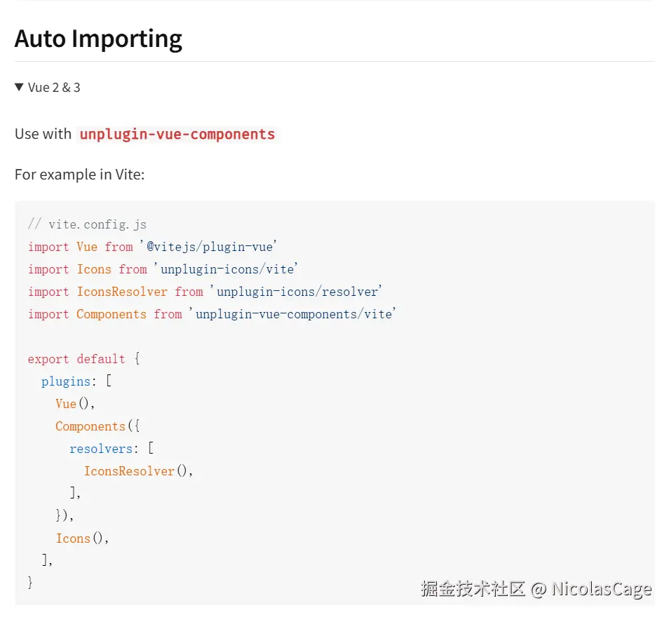Click the "export default" keywords
The height and width of the screenshot is (617, 669).
click(76, 359)
